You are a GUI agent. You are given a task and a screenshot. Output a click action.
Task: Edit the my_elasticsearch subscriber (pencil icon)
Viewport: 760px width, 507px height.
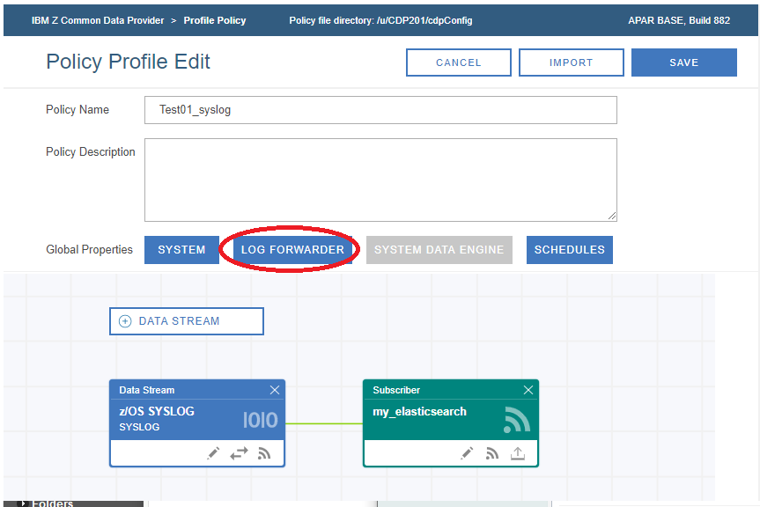pyautogui.click(x=467, y=453)
